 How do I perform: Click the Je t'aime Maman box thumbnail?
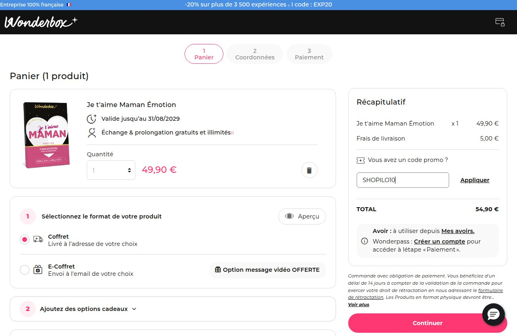click(x=46, y=135)
